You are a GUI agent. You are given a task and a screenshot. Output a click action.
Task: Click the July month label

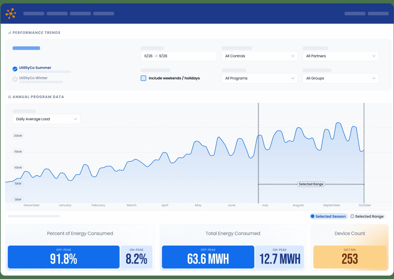[x=265, y=205]
